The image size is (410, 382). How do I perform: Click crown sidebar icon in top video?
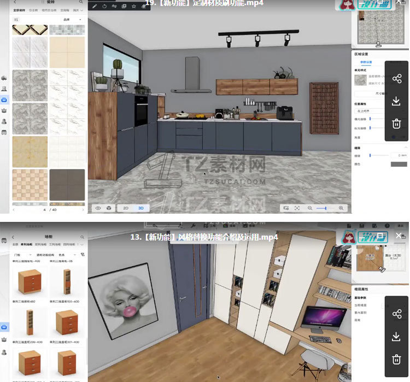(x=4, y=110)
